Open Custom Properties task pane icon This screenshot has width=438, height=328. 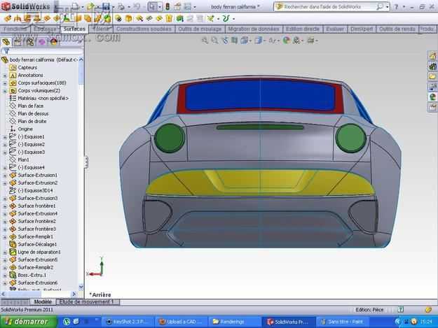tap(432, 107)
